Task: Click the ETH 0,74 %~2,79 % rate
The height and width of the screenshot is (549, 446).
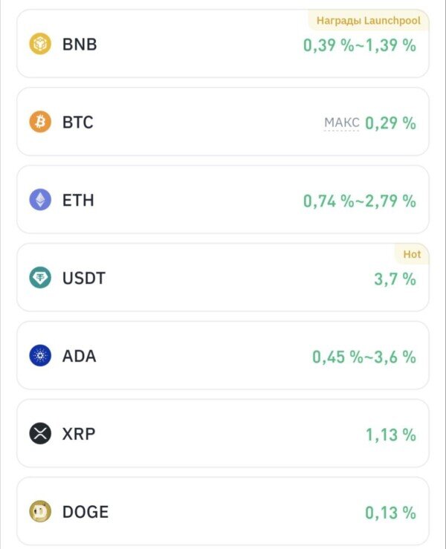Action: pyautogui.click(x=359, y=201)
